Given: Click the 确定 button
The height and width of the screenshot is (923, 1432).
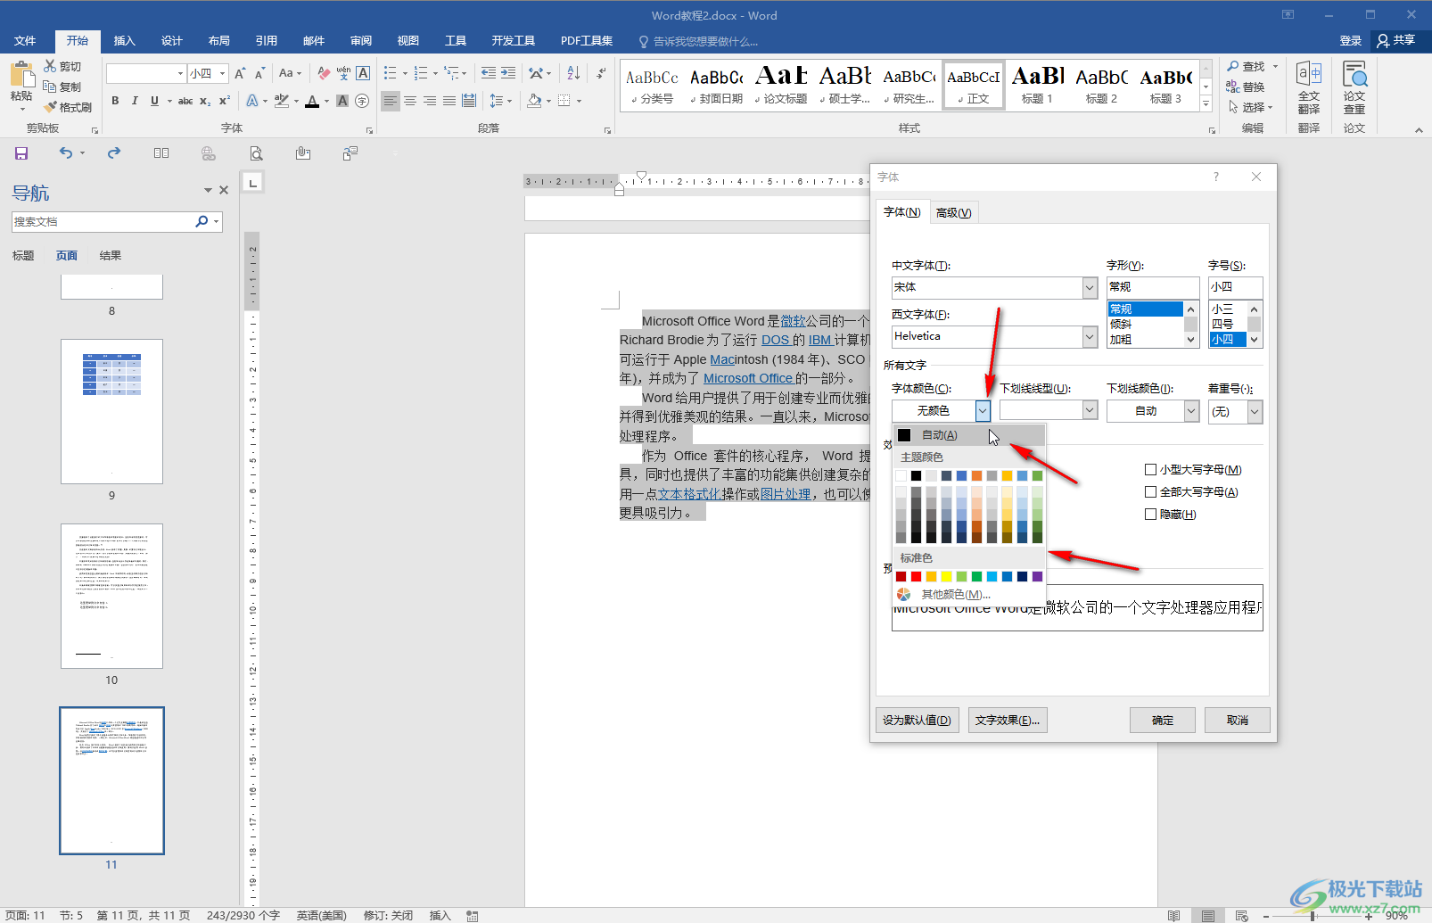Looking at the screenshot, I should (1163, 721).
